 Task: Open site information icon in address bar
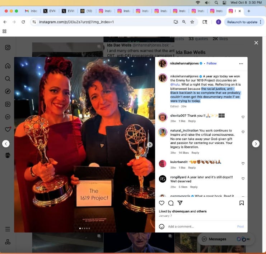(34, 22)
